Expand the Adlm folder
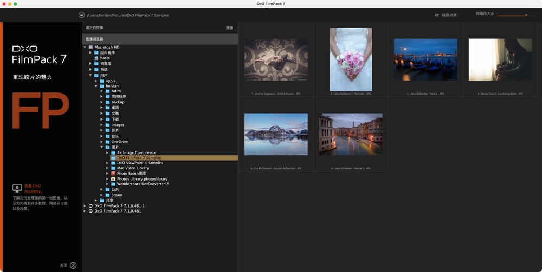 point(102,91)
